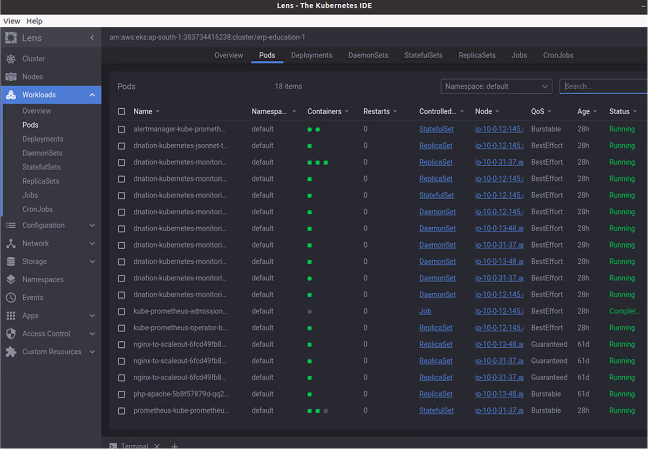Click the Network icon in sidebar

(11, 244)
